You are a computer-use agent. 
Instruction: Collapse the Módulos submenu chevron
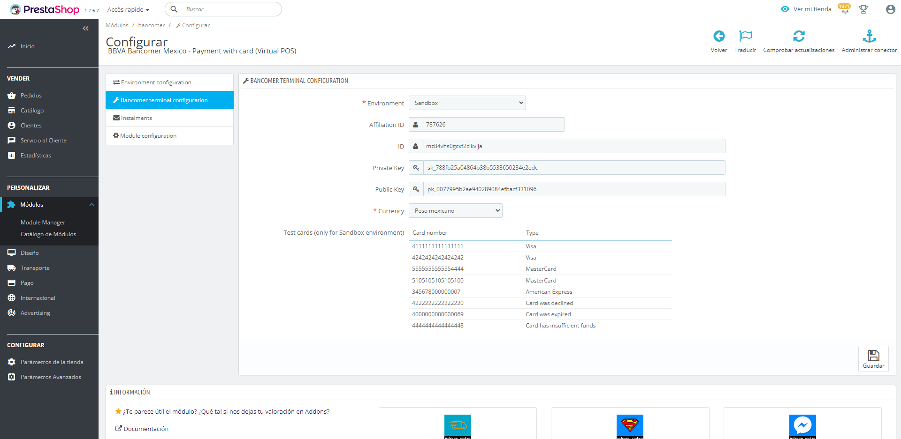pyautogui.click(x=92, y=205)
